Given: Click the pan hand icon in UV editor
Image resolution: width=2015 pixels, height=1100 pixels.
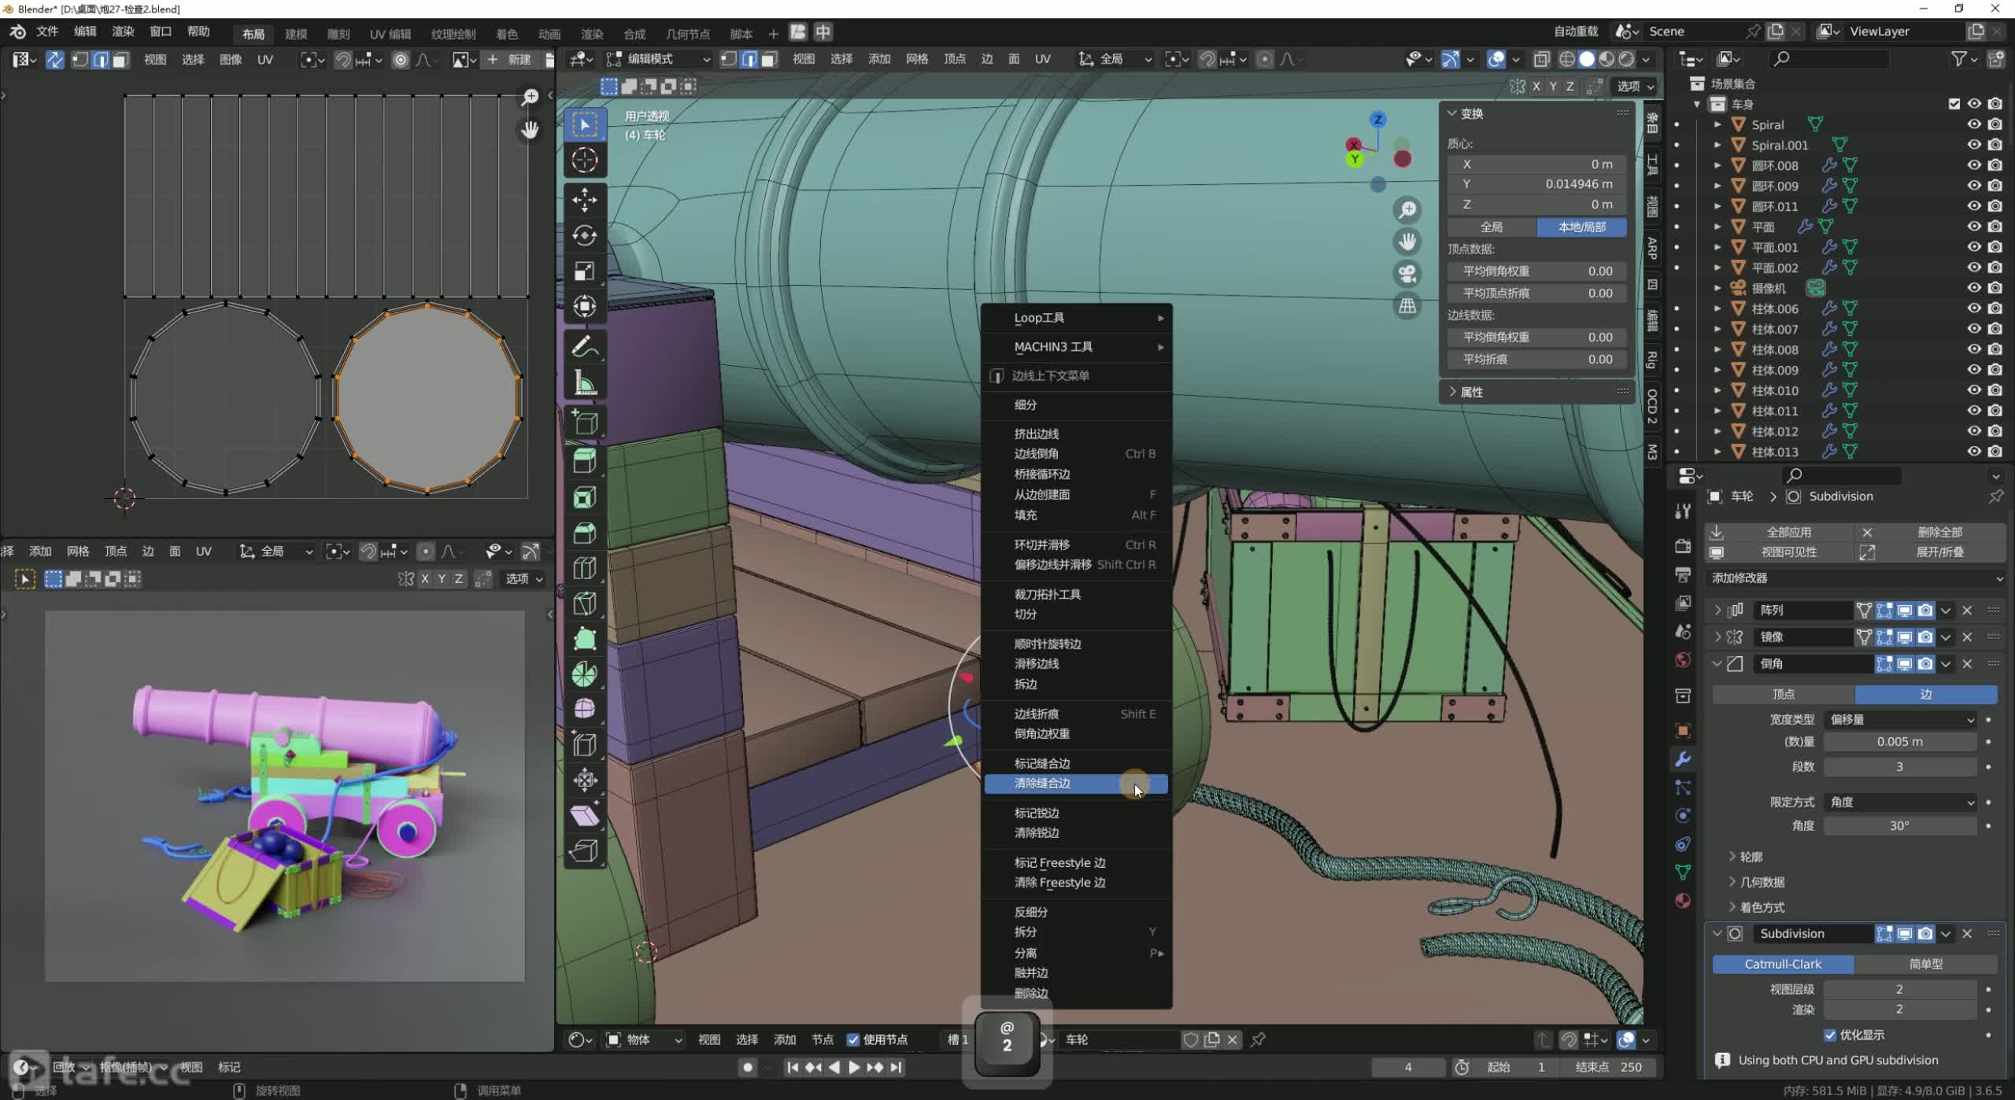Looking at the screenshot, I should [530, 129].
